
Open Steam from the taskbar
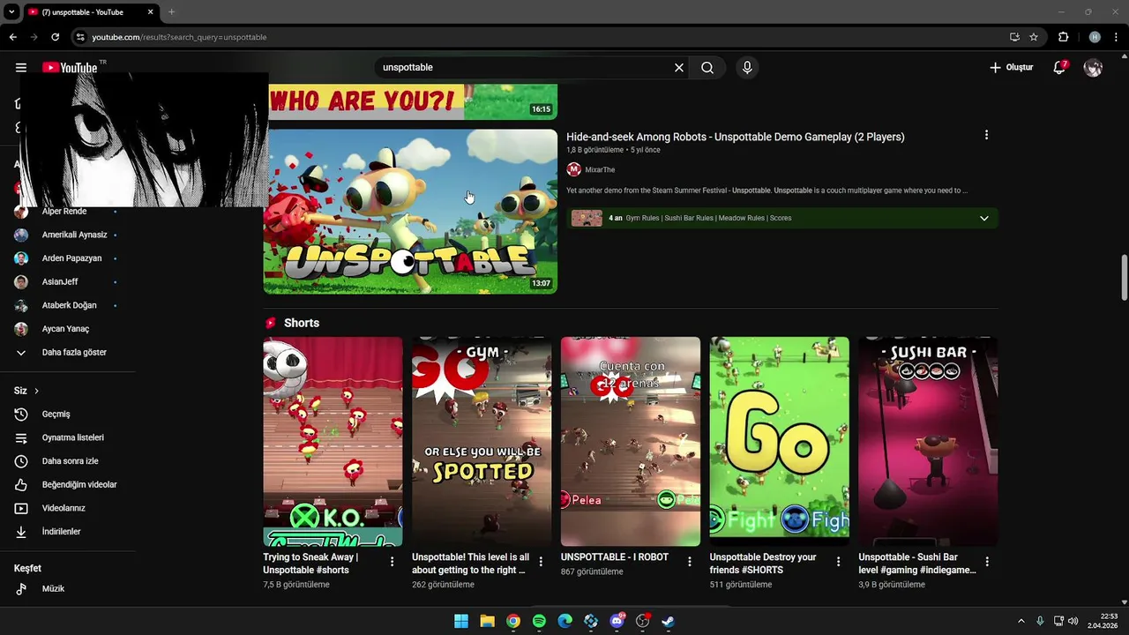669,621
